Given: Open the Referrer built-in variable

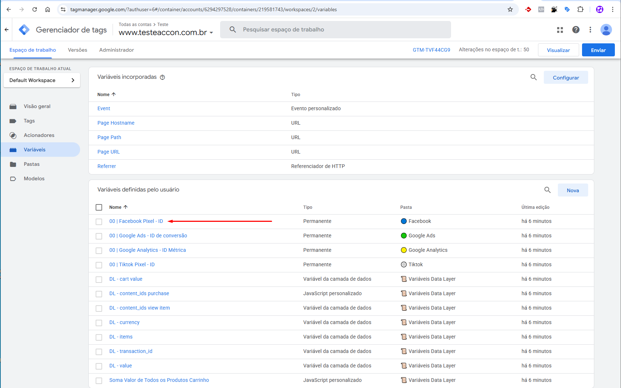Looking at the screenshot, I should [106, 166].
